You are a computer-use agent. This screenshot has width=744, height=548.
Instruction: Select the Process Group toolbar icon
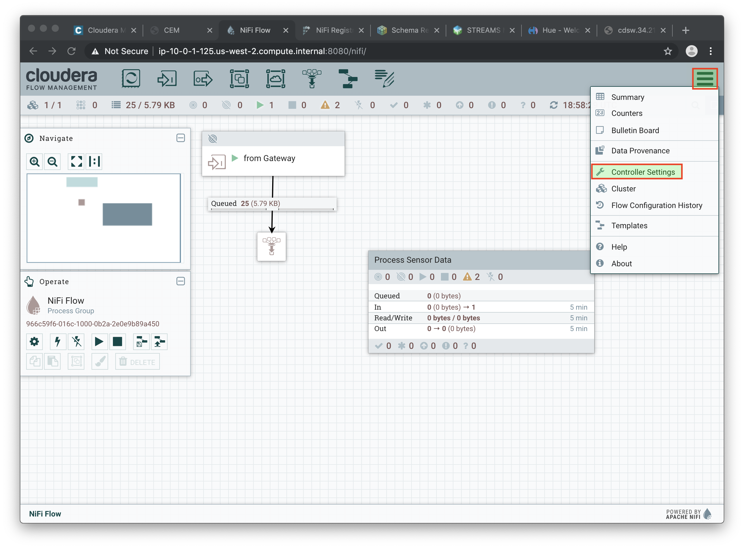[239, 79]
